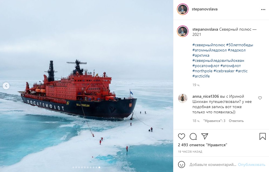Like the post with the heart icon

click(x=182, y=136)
